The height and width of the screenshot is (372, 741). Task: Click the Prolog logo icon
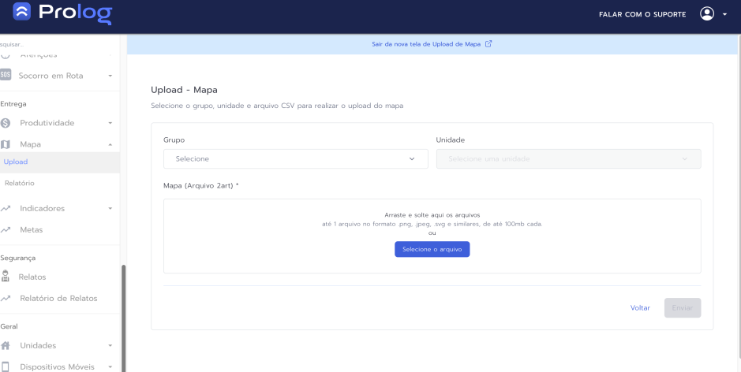pos(21,14)
